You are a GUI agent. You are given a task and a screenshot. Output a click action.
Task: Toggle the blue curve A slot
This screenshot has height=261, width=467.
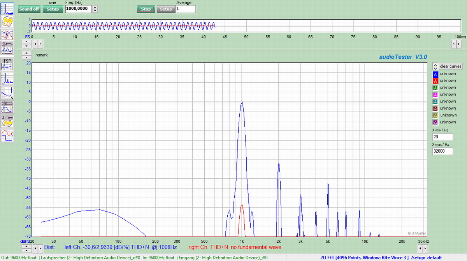point(435,74)
